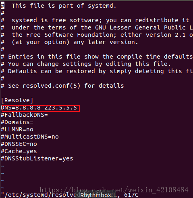Viewport: 193px width, 198px height.
Task: Click the /etc/systemd/resolved.conf status line
Action: pyautogui.click(x=70, y=195)
